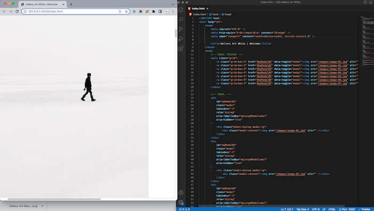
Task: Click the #myModal04 href on line 16
Action: click(x=264, y=73)
